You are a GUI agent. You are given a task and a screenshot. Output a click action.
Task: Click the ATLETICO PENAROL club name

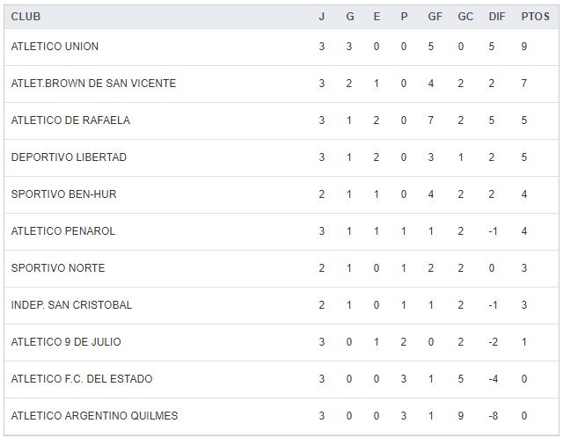pos(62,231)
